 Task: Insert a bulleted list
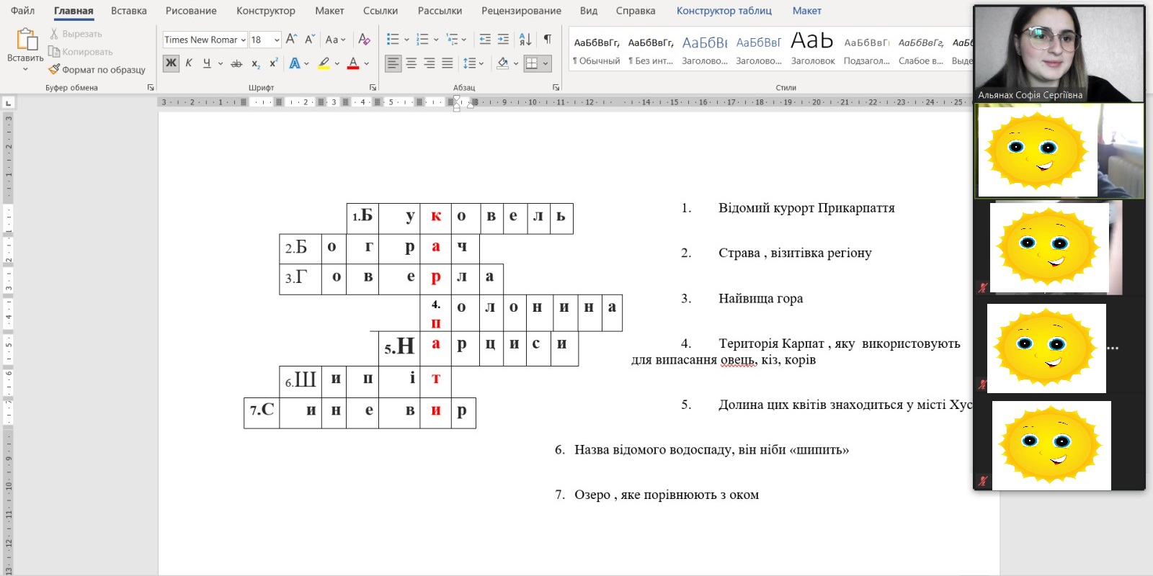[393, 40]
